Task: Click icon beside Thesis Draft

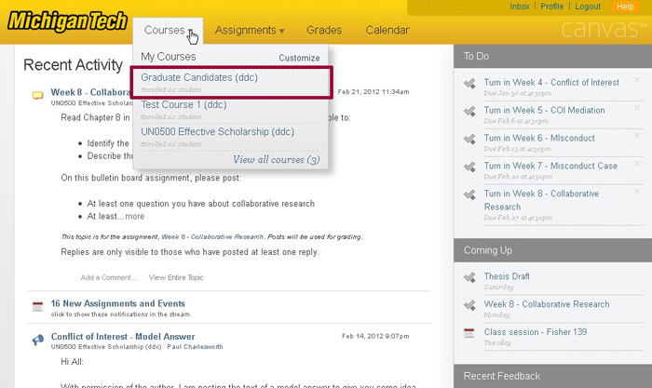Action: point(469,277)
